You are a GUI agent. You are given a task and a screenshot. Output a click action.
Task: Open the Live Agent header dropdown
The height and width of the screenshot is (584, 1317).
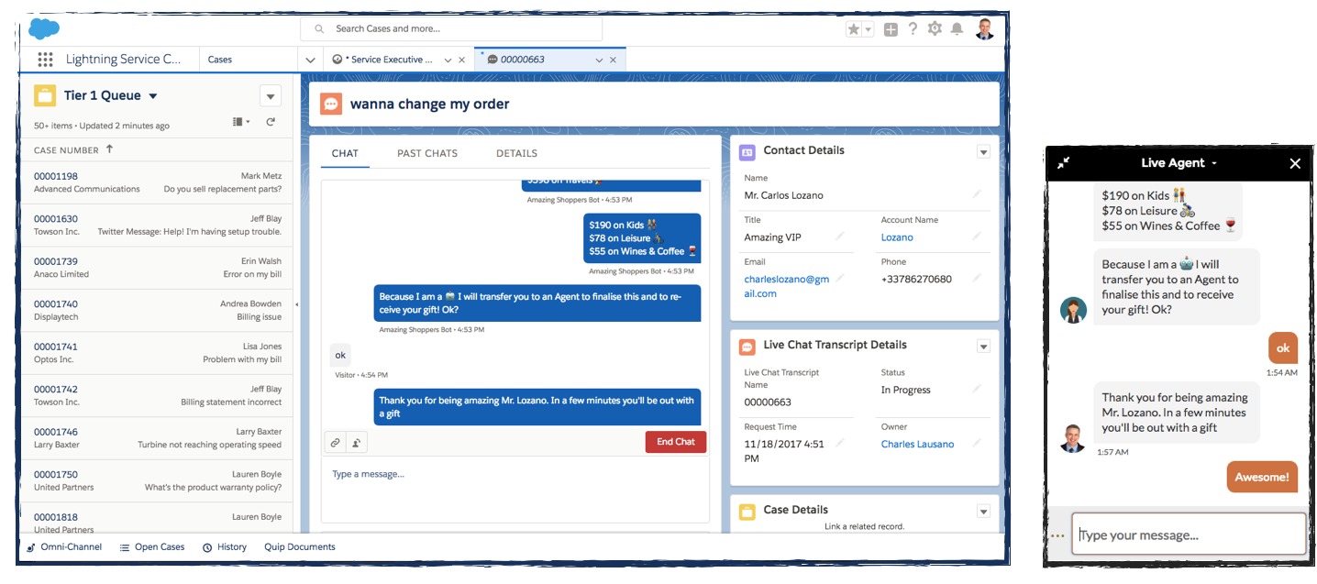1214,164
